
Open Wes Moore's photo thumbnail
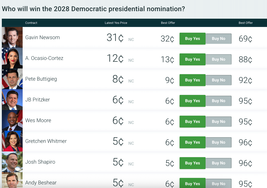12,120
